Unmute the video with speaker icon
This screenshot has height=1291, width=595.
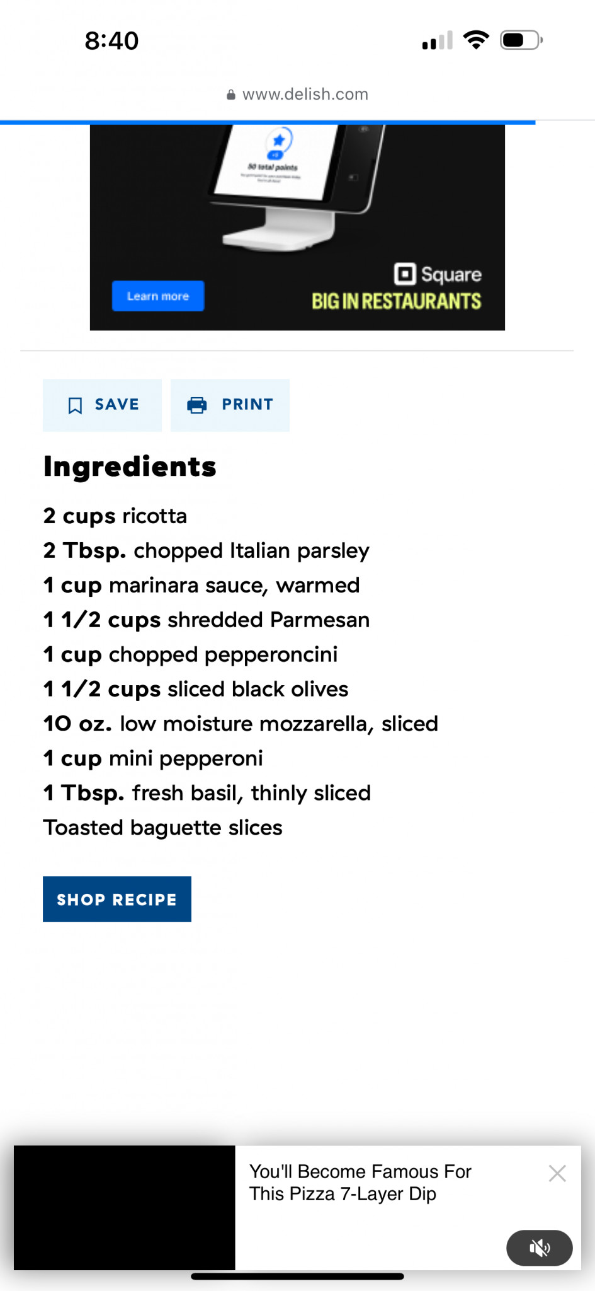(540, 1248)
